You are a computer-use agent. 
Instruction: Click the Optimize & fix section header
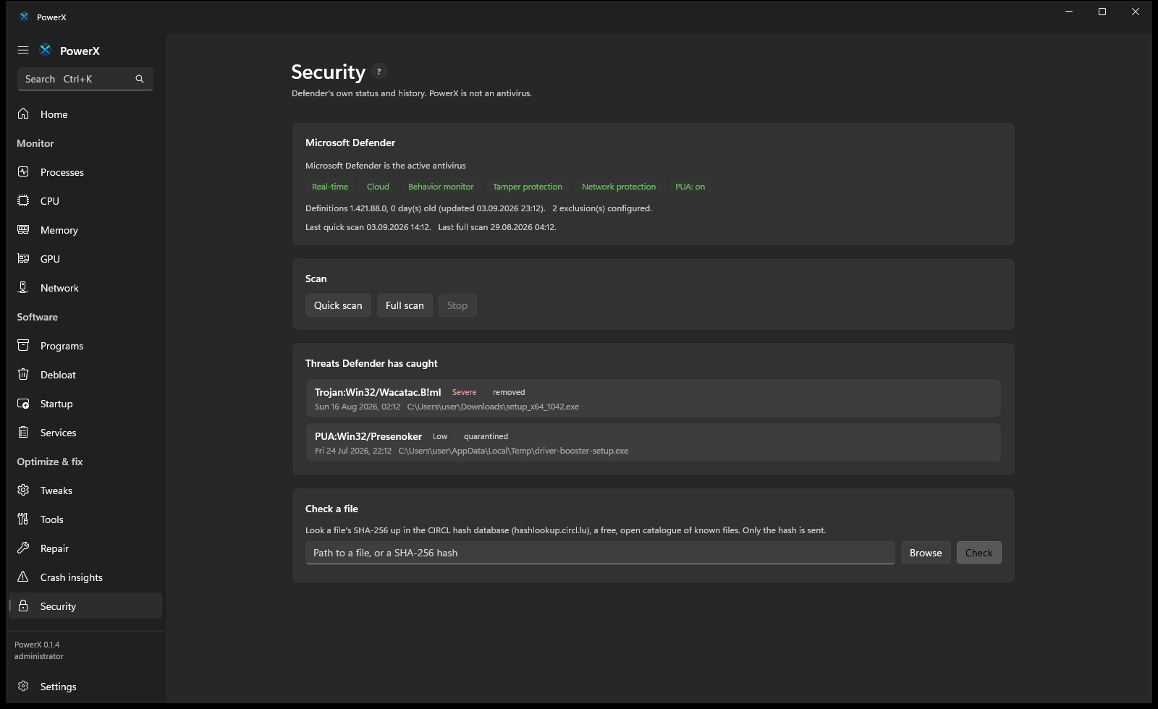(50, 462)
